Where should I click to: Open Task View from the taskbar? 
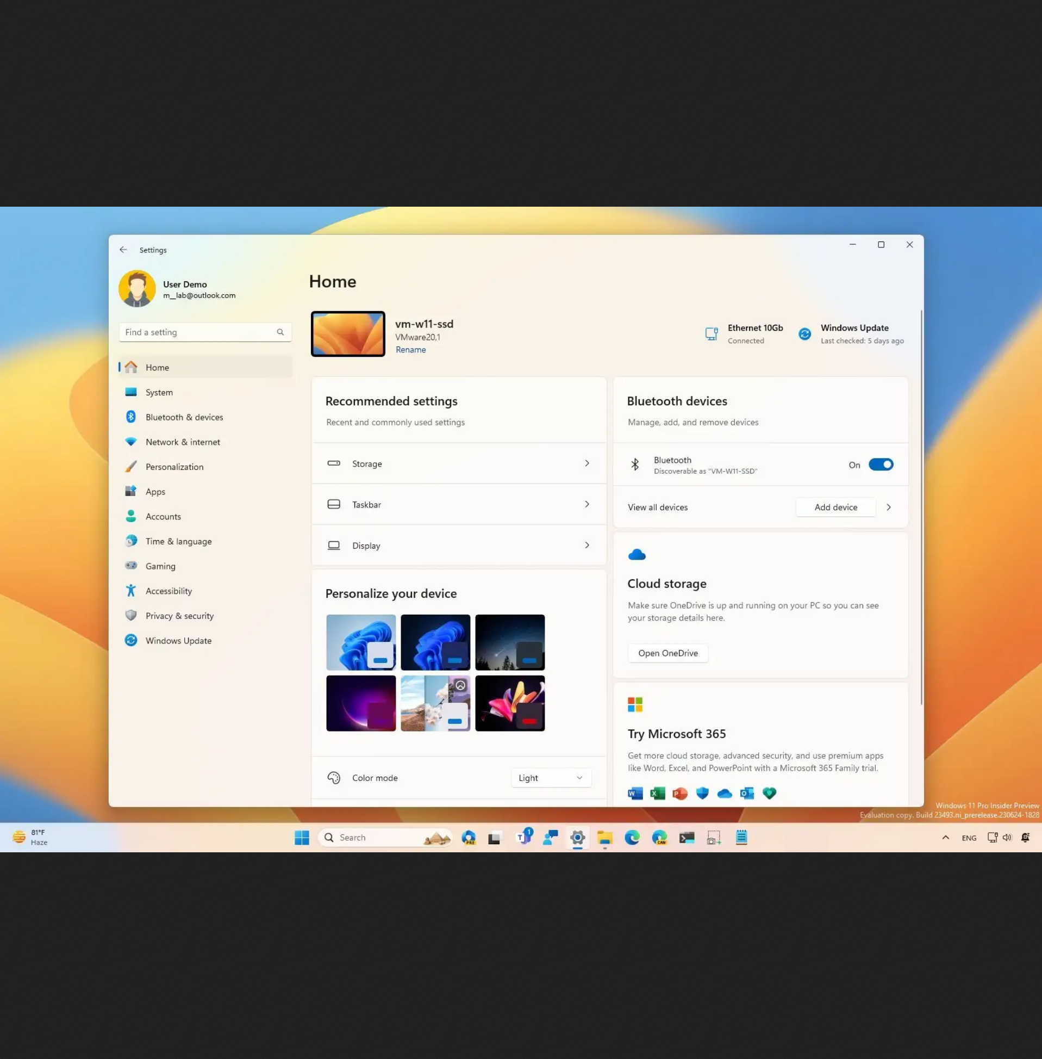click(x=494, y=837)
